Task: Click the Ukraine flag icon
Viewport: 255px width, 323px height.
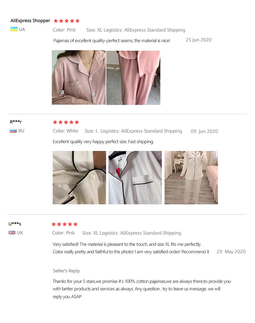Action: (x=14, y=29)
